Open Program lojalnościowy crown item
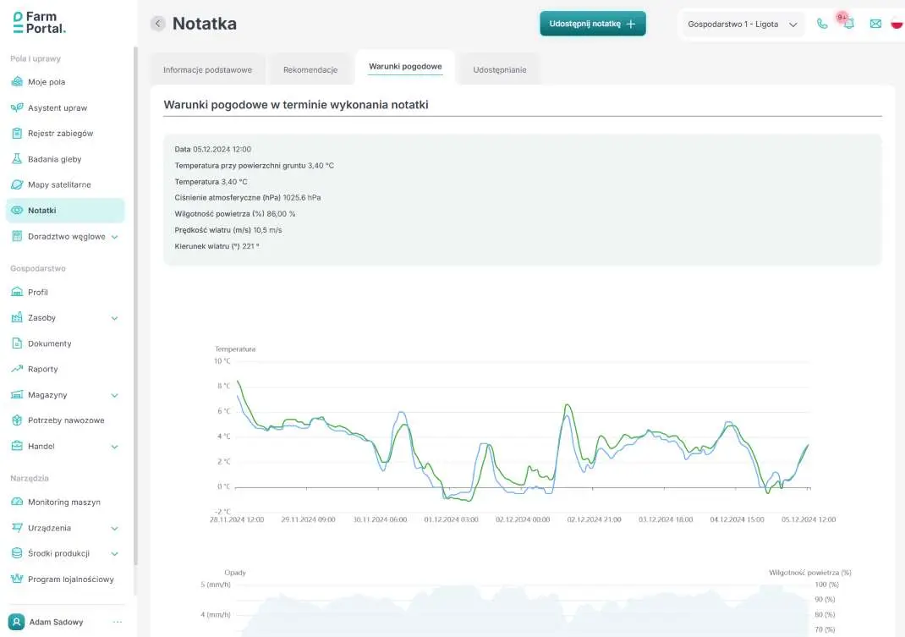The height and width of the screenshot is (637, 905). tap(70, 579)
